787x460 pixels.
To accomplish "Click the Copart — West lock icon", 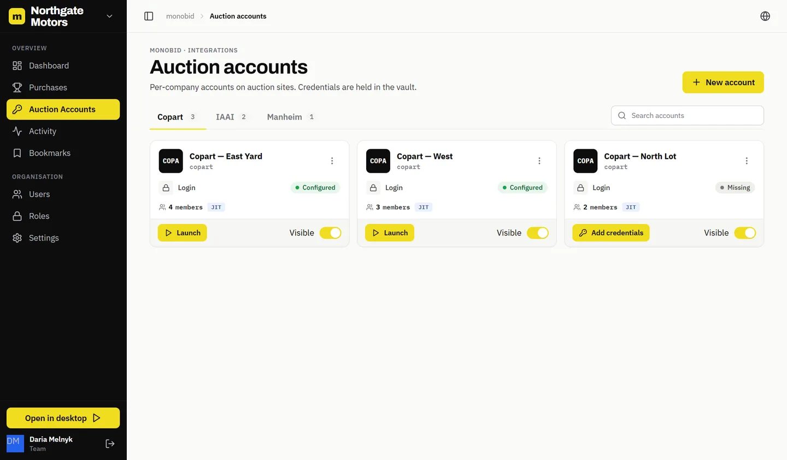I will pyautogui.click(x=373, y=187).
